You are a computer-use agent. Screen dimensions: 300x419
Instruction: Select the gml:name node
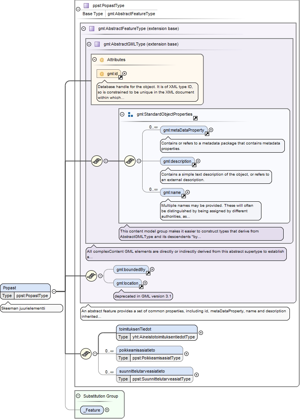click(172, 192)
